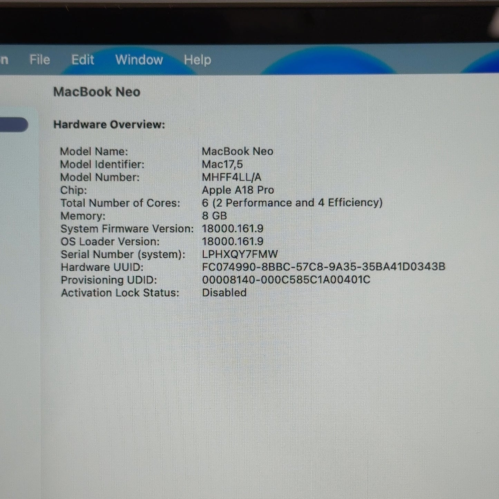The image size is (499, 499).
Task: Select the value Apple A18 Pro
Action: (x=238, y=190)
